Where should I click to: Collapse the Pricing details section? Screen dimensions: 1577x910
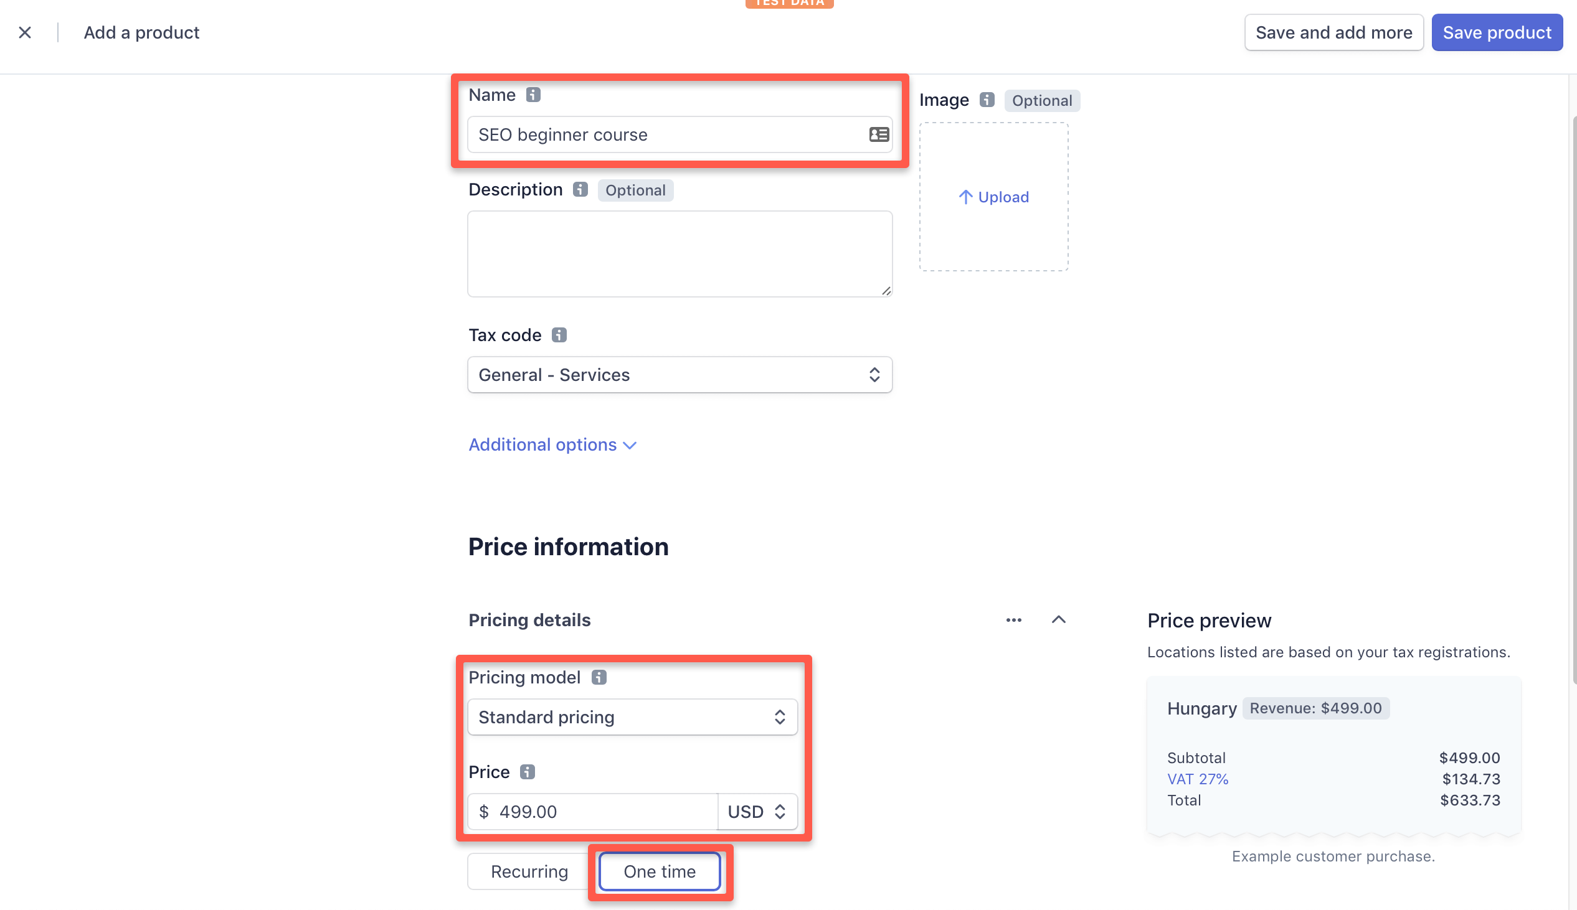coord(1059,620)
